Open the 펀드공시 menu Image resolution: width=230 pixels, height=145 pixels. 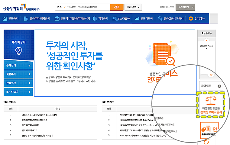pos(13,18)
